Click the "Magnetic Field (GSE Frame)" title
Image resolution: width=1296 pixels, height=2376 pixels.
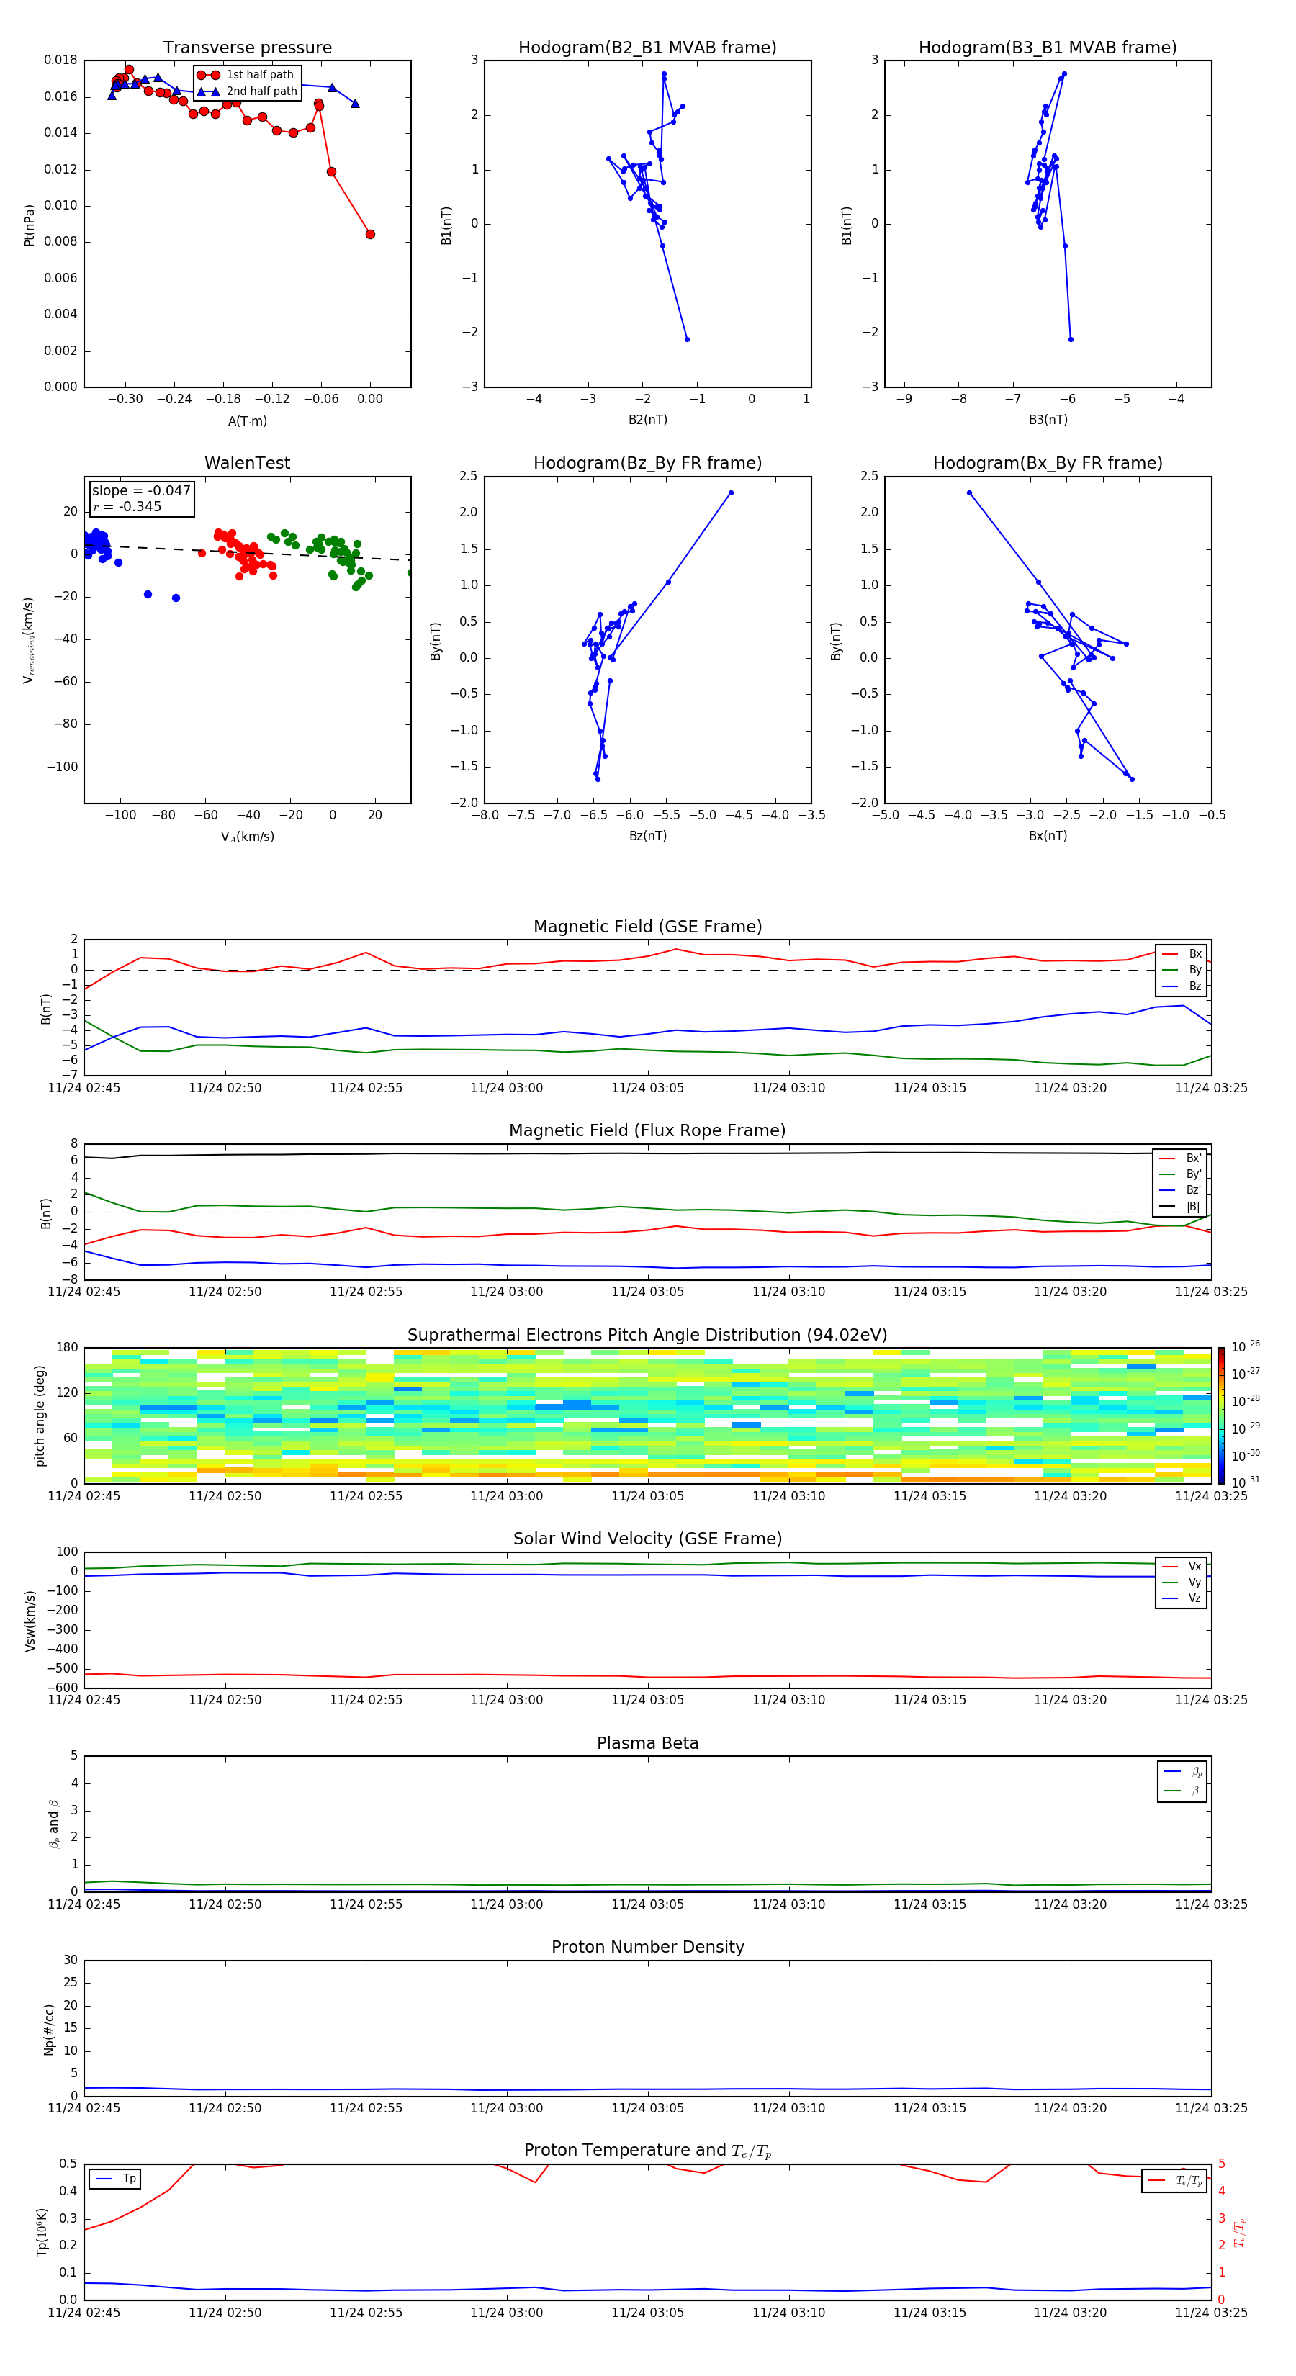click(x=647, y=927)
